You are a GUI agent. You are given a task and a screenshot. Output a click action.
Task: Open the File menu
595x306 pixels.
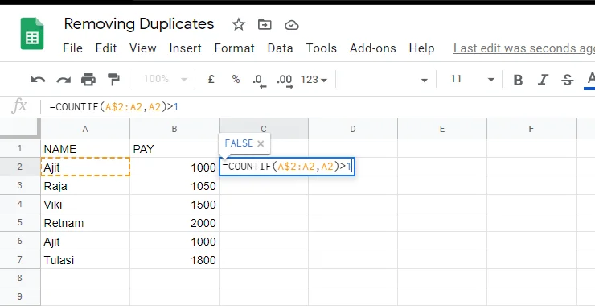pyautogui.click(x=72, y=48)
